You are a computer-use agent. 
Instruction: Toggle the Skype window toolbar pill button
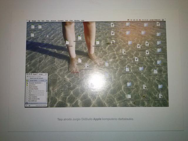tap(46, 74)
